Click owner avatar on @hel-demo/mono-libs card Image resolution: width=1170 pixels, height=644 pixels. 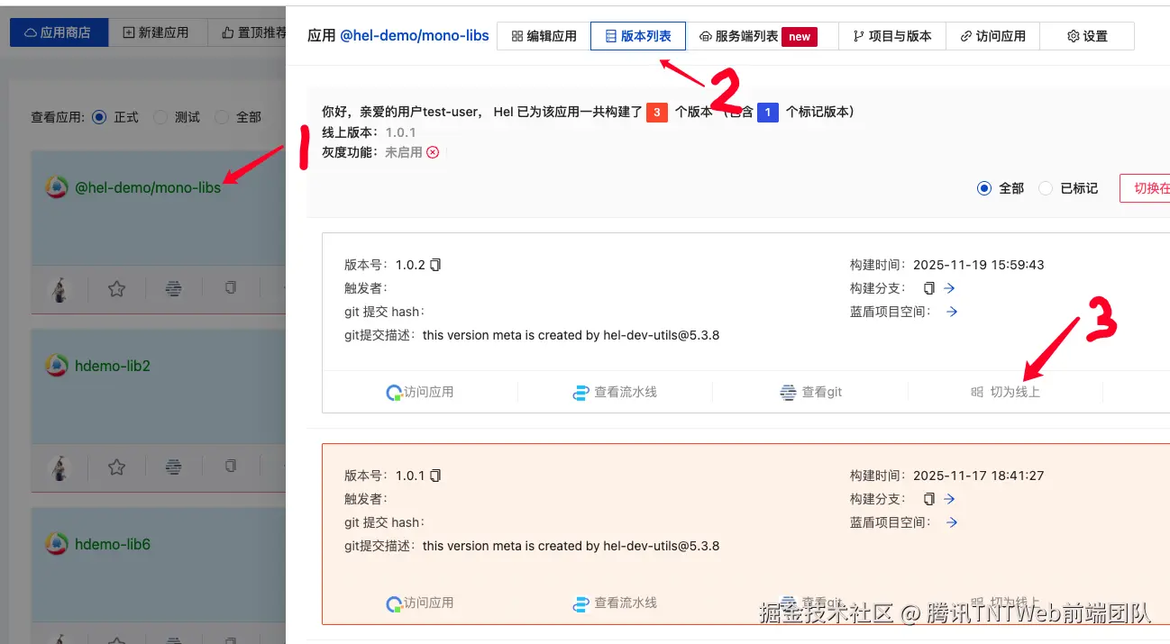[59, 289]
